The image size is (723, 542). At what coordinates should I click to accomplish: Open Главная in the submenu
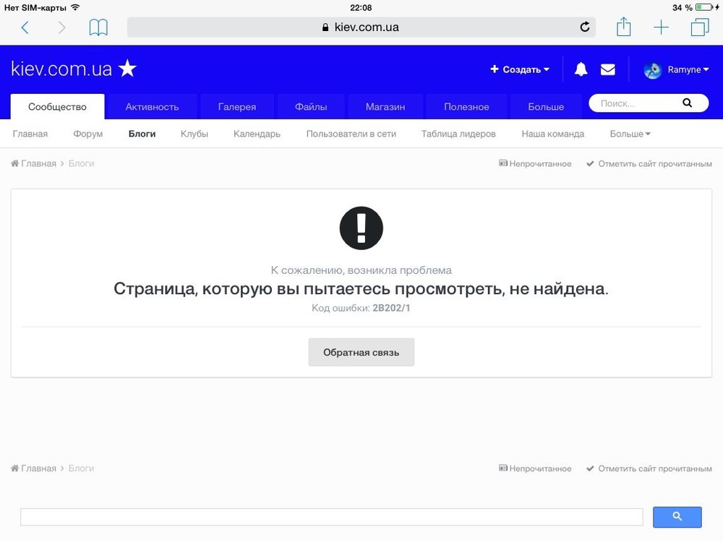pos(30,134)
